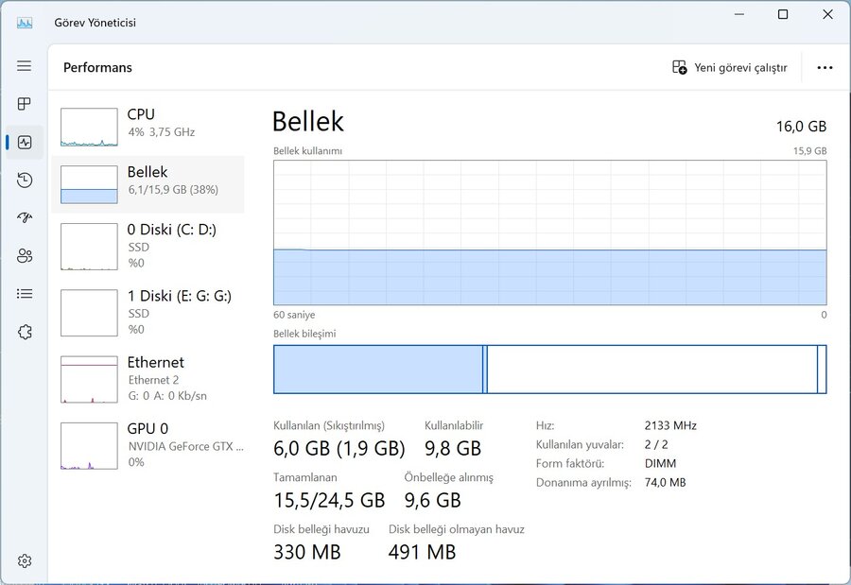This screenshot has width=851, height=585.
Task: Go to Processes view icon in sidebar
Action: (x=24, y=104)
